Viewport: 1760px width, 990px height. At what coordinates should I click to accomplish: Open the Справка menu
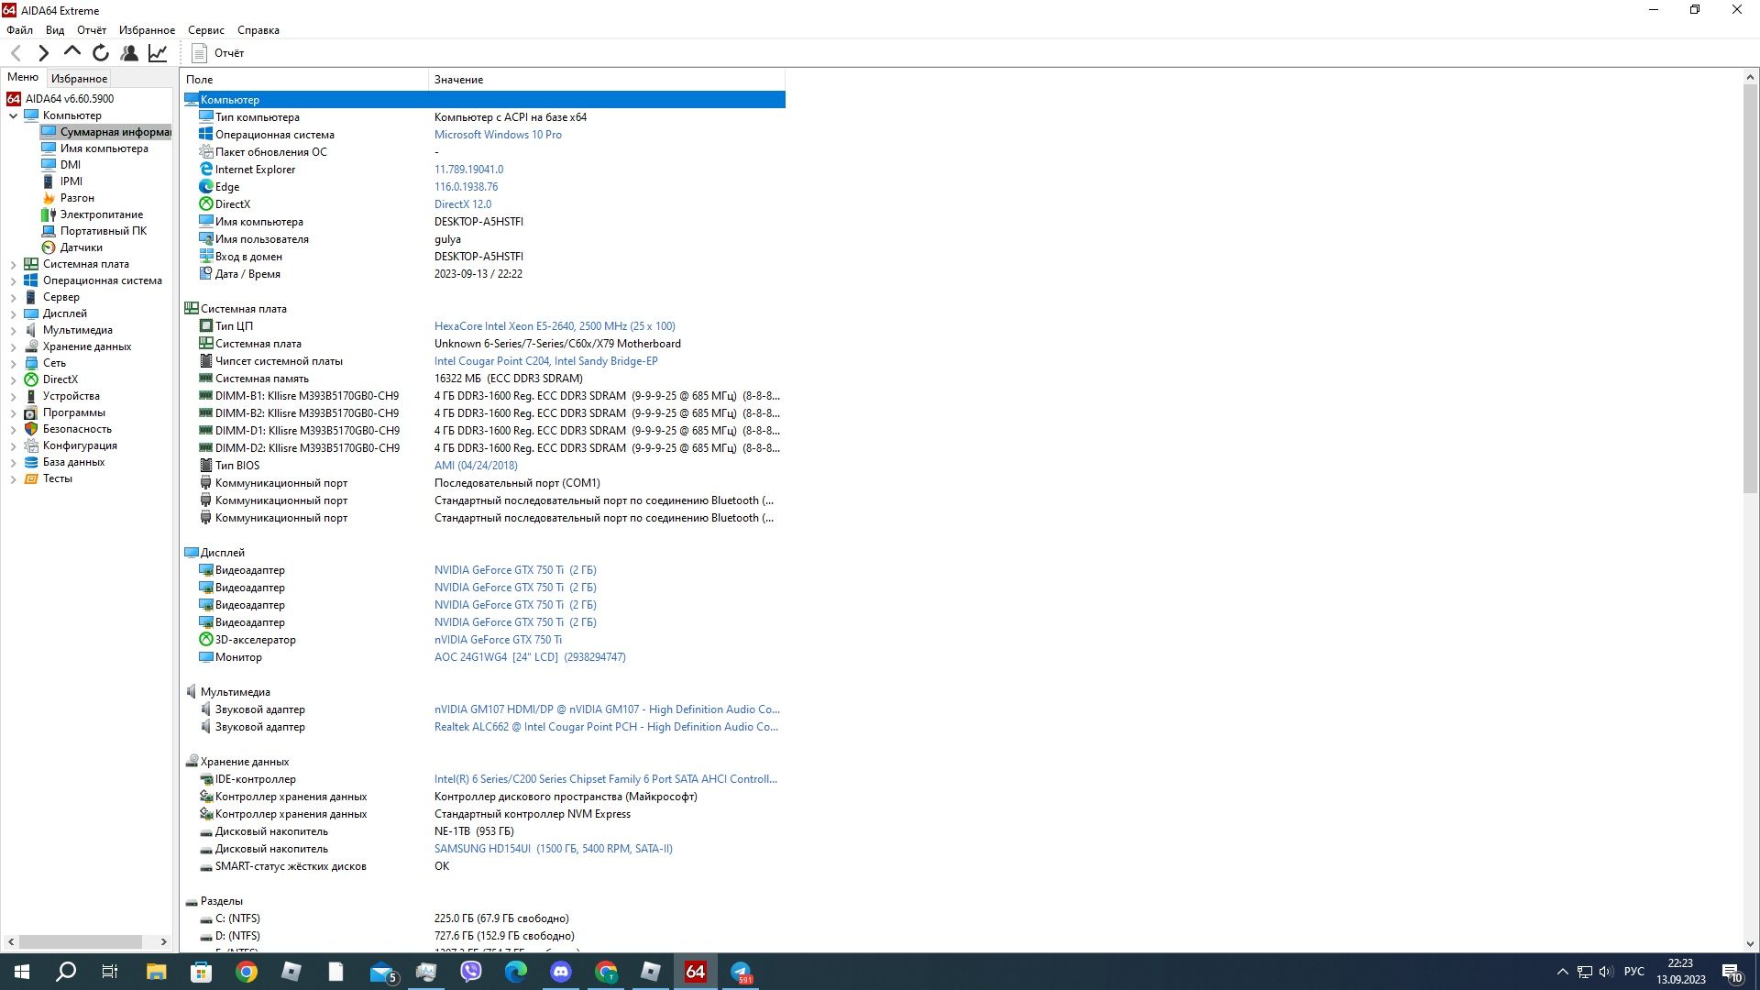point(258,29)
